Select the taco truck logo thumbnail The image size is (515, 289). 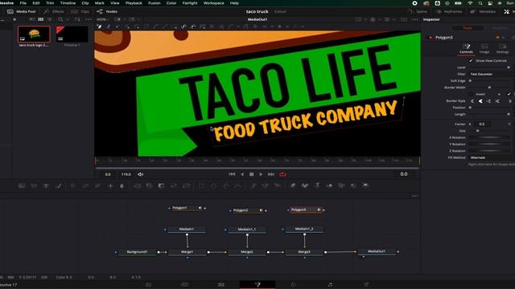point(34,35)
